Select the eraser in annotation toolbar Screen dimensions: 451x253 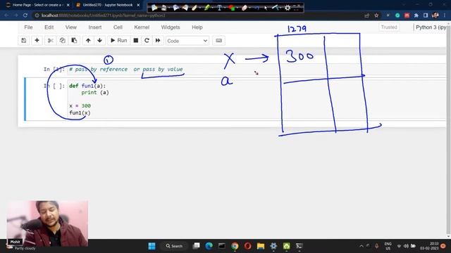tap(245, 8)
